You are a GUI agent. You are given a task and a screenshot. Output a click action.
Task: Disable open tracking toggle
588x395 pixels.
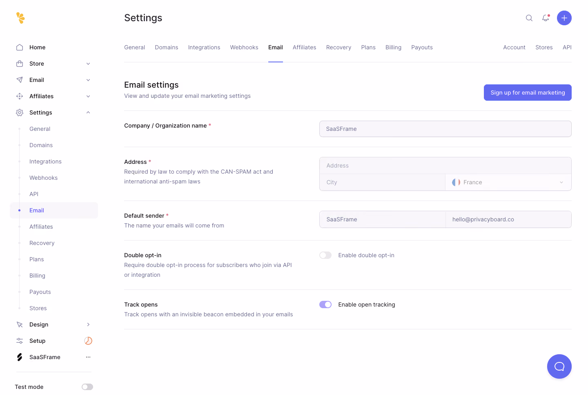[x=325, y=305]
